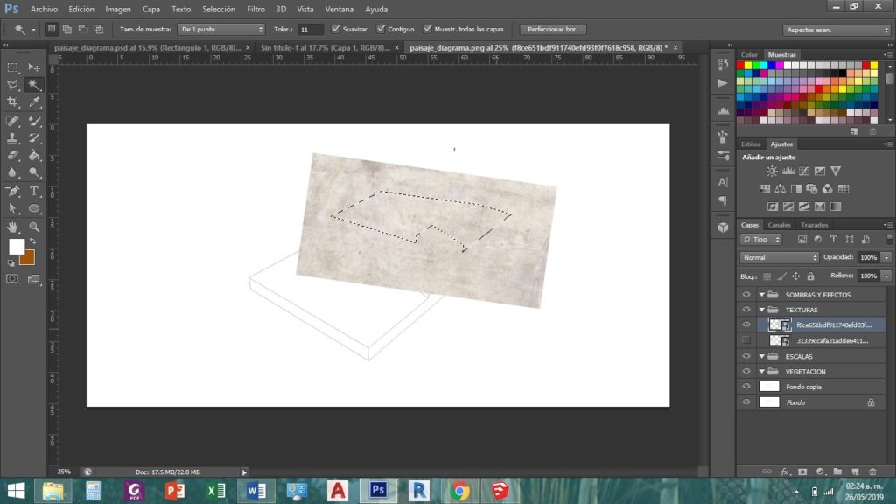Hide the TEXTURAS group
896x504 pixels.
pyautogui.click(x=745, y=310)
